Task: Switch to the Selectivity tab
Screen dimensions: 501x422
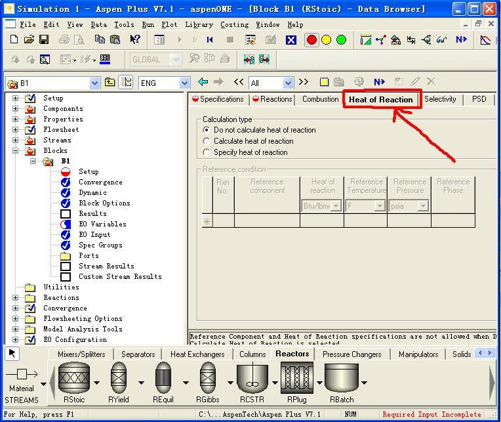Action: click(x=440, y=99)
